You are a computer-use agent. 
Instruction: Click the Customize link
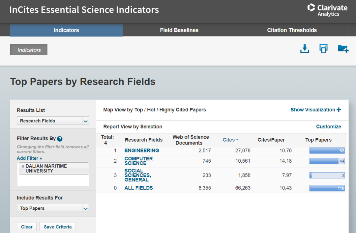328,127
